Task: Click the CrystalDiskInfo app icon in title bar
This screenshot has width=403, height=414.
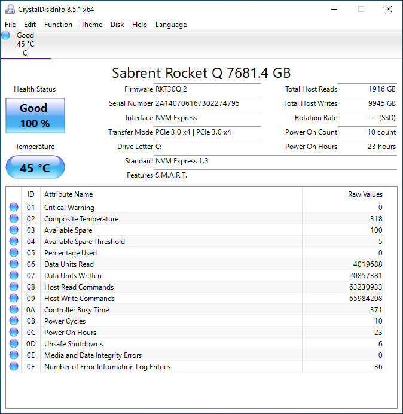Action: coord(9,9)
